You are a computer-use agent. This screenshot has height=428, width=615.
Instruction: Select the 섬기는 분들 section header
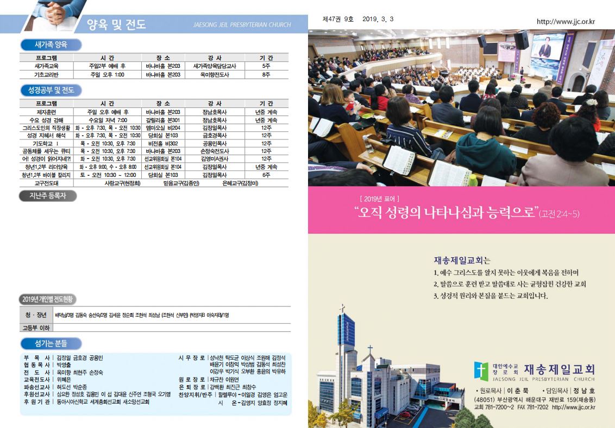pos(51,343)
